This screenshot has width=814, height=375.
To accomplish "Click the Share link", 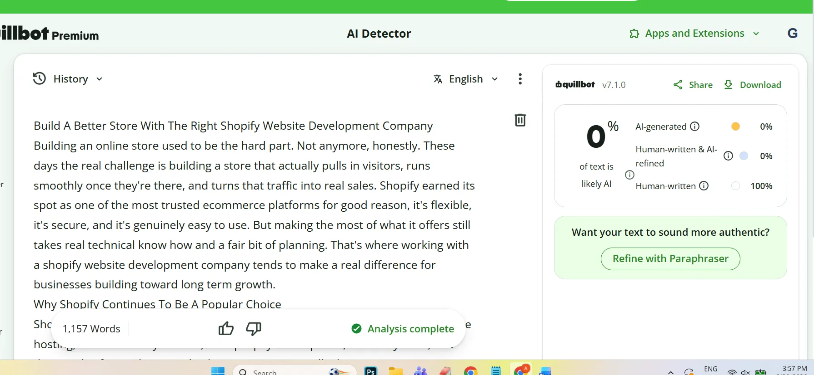I will (x=700, y=85).
